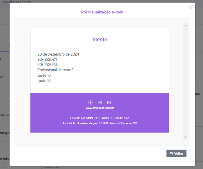This screenshot has width=203, height=169.
Task: Click the '20 de Dezembro de 2024' line
Action: click(x=58, y=54)
